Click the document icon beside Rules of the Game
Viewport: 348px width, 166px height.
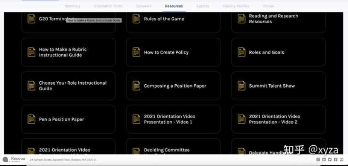pos(136,19)
